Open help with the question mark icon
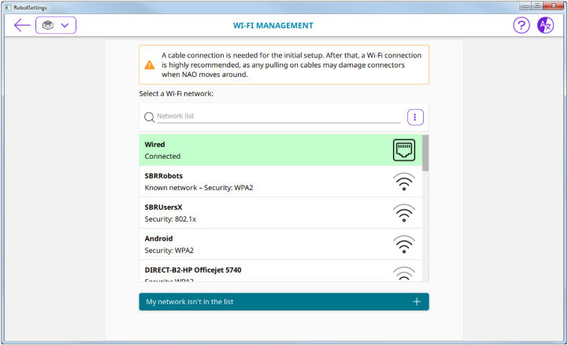Screen dimensions: 568x345 pos(522,25)
